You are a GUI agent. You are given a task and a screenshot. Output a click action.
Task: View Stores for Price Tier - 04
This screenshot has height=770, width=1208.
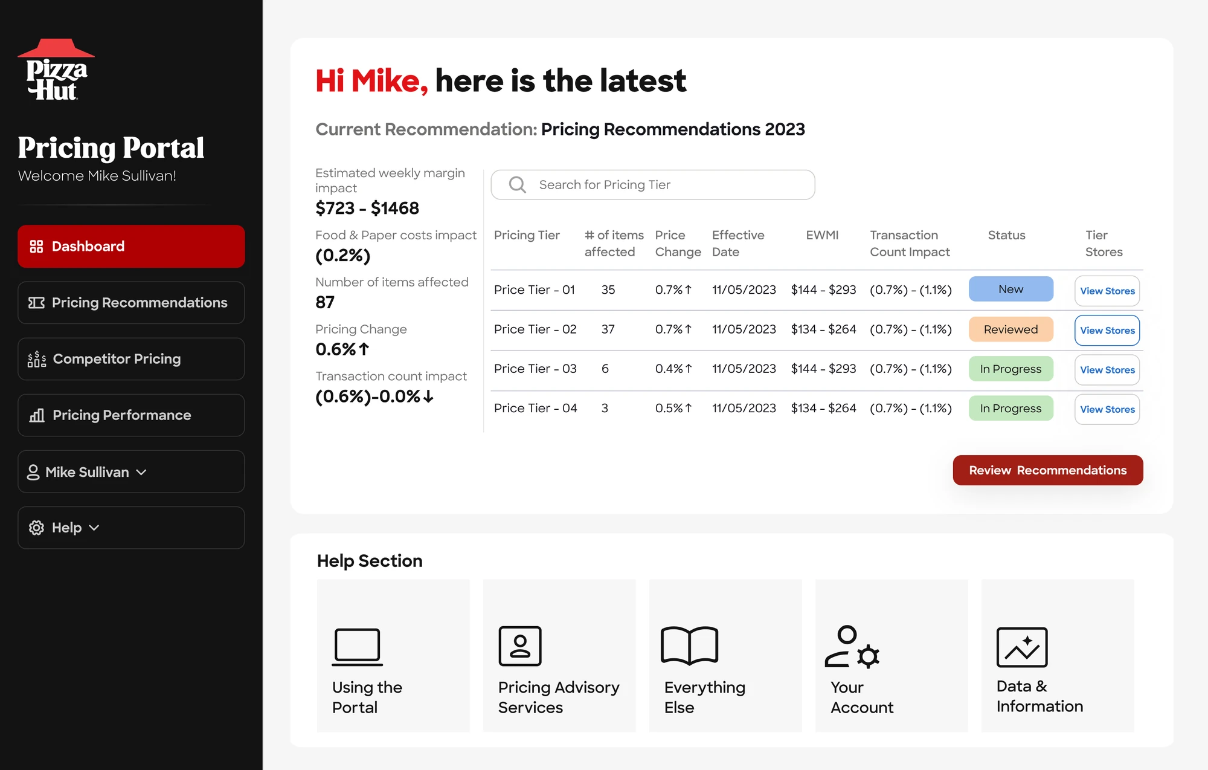(1107, 409)
